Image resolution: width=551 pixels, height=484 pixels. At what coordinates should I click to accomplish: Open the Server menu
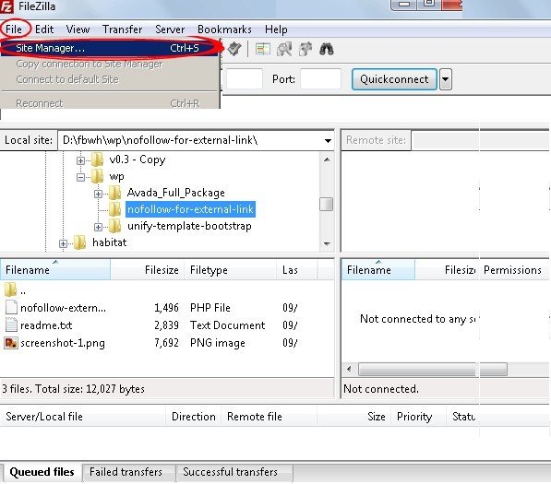tap(170, 30)
